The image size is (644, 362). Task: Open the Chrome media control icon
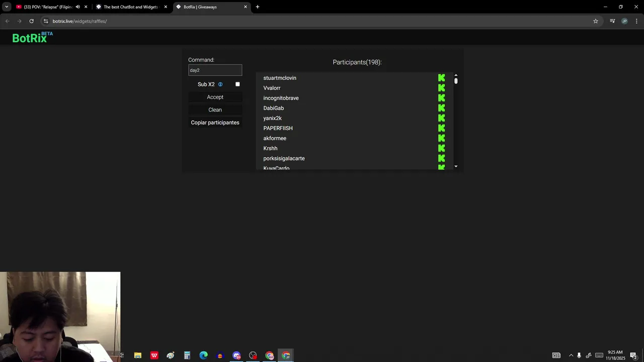pyautogui.click(x=612, y=21)
